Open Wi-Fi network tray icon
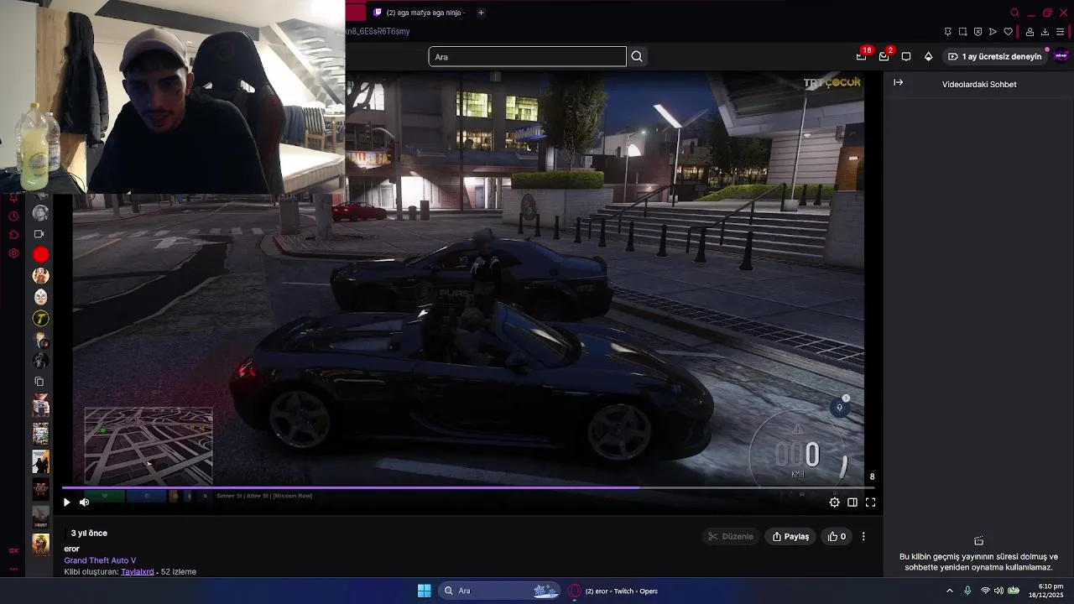Viewport: 1074px width, 604px height. point(985,591)
